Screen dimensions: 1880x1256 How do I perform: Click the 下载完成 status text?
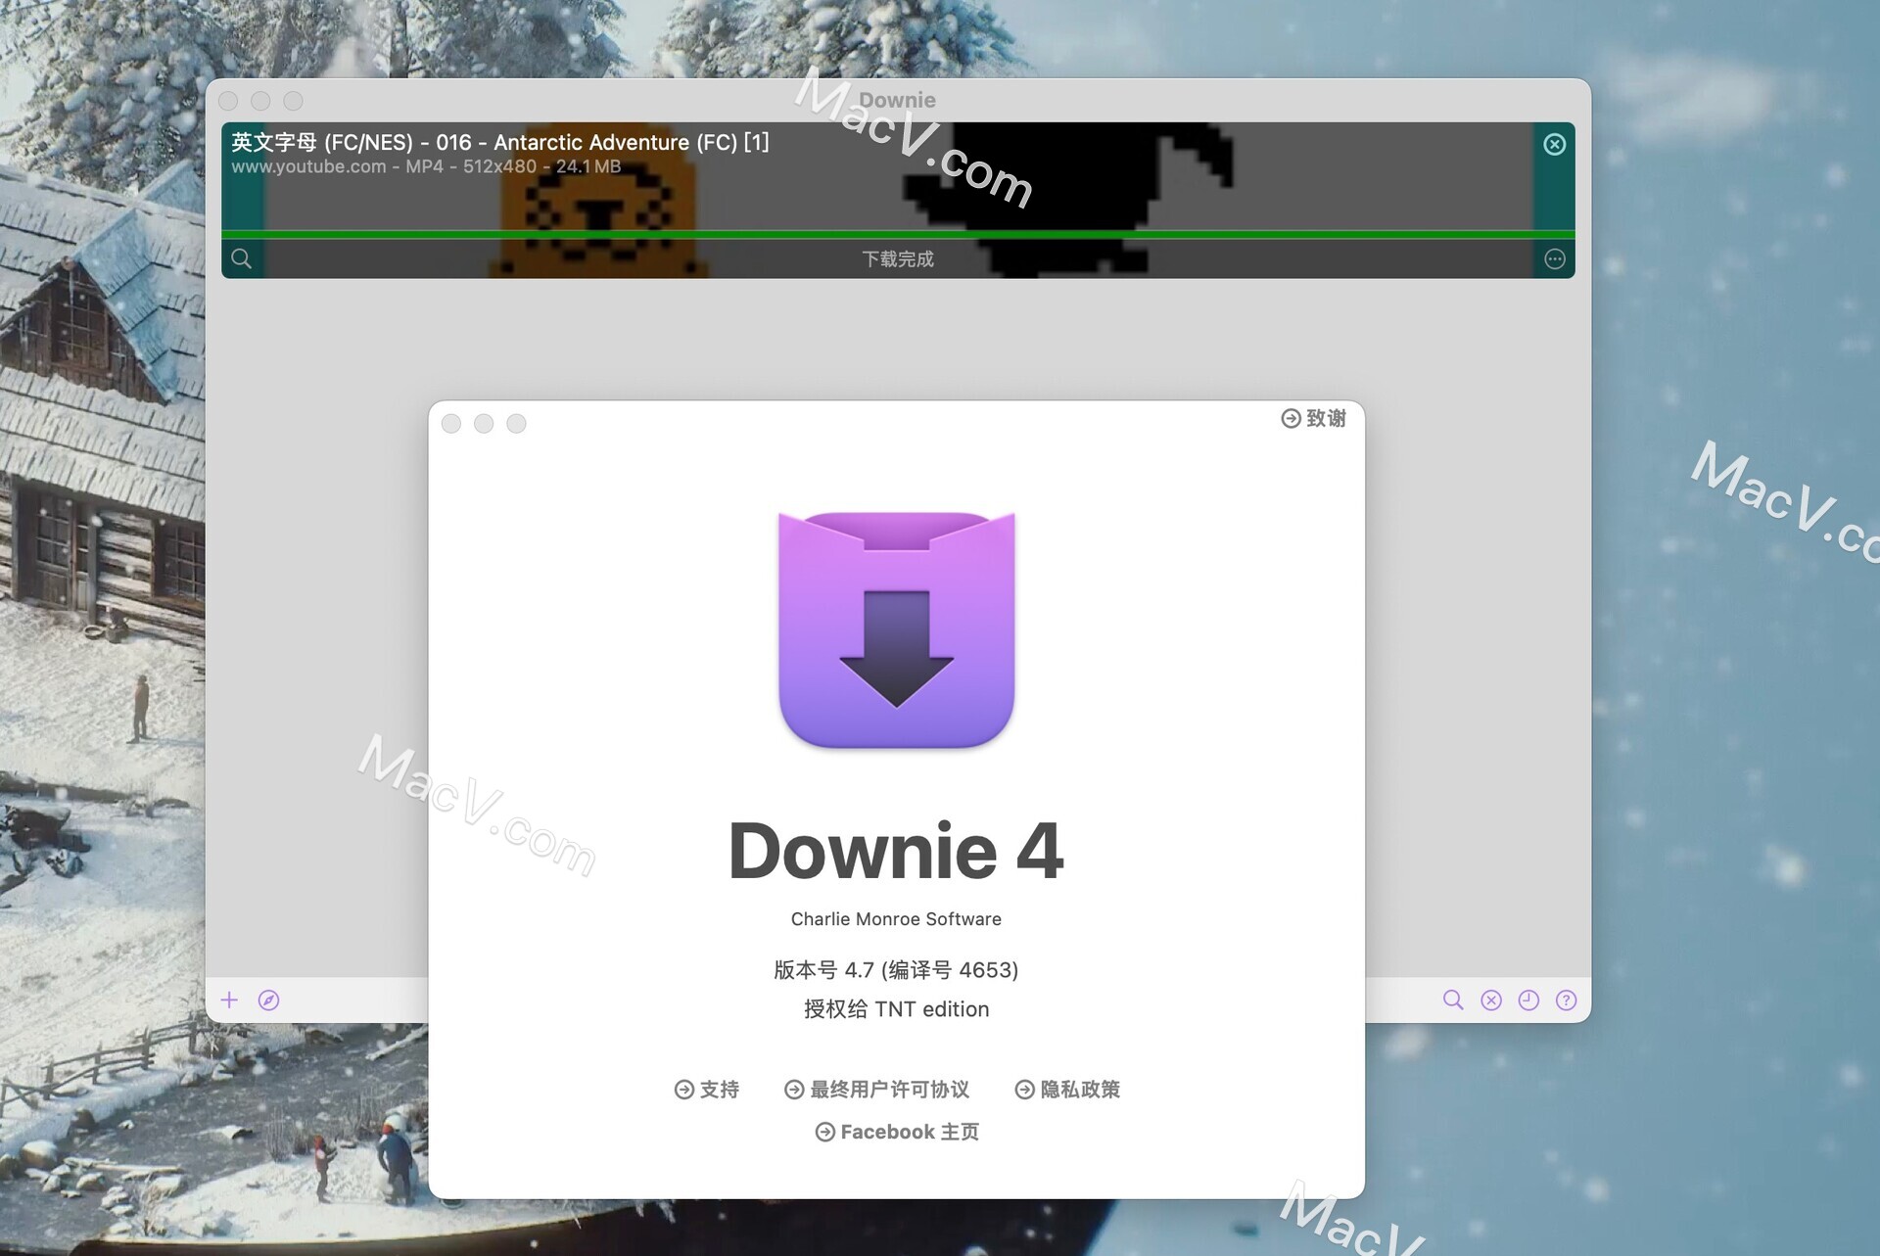(898, 258)
